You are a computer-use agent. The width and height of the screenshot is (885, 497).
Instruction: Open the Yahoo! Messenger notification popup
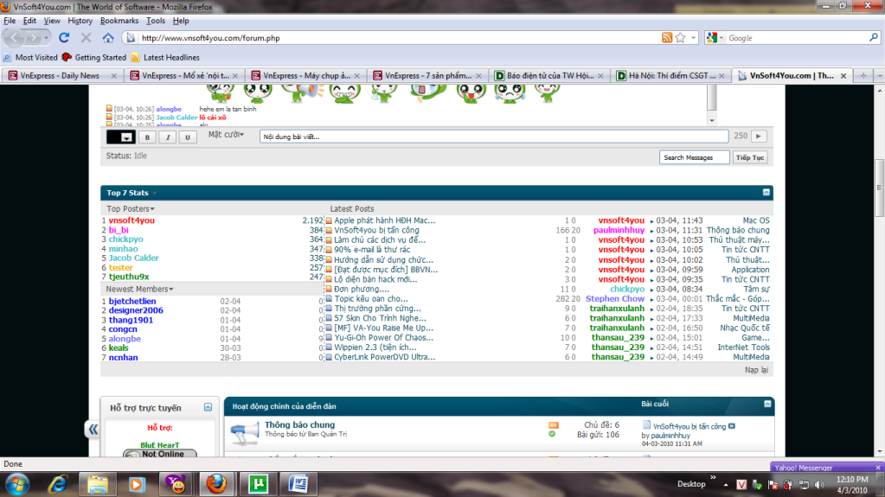(827, 467)
